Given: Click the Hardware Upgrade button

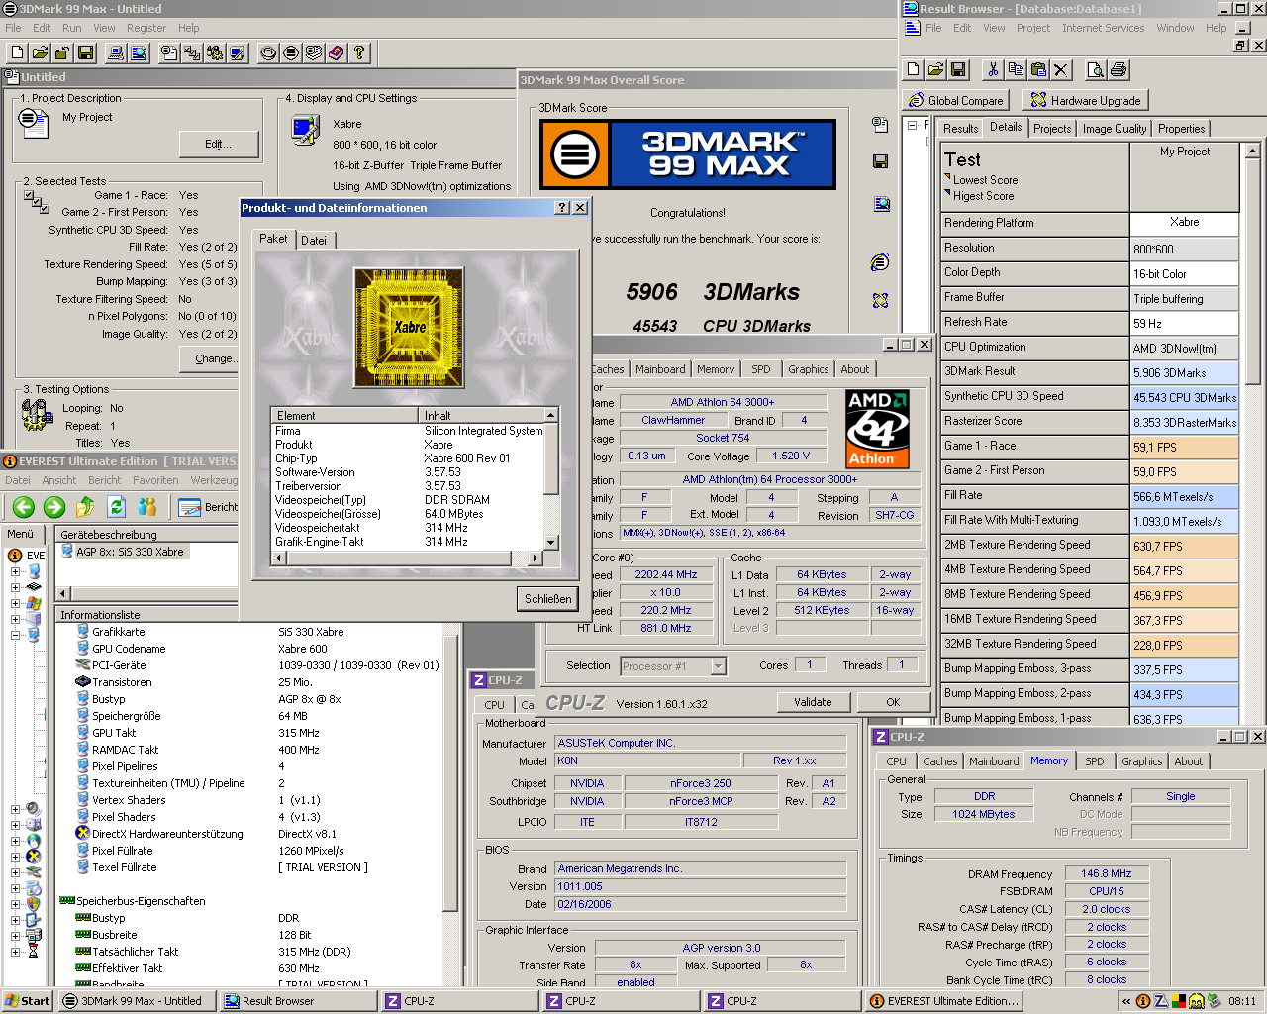Looking at the screenshot, I should coord(1087,100).
